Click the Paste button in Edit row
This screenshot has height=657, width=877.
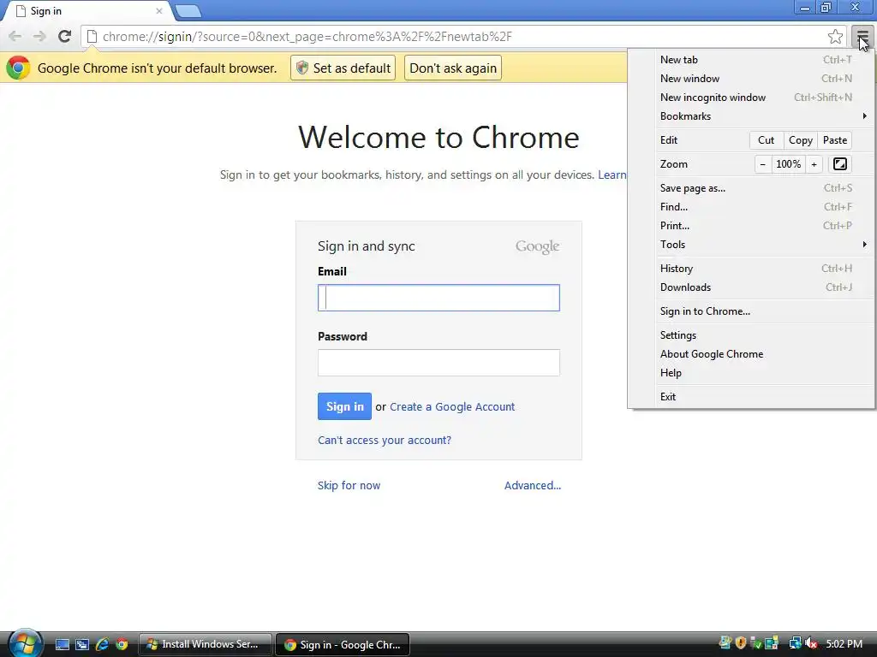pos(835,140)
